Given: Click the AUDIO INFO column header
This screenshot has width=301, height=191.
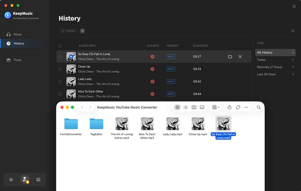Looking at the screenshot, I should (x=87, y=46).
